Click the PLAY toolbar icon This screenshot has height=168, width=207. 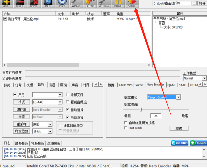pyautogui.click(x=62, y=4)
